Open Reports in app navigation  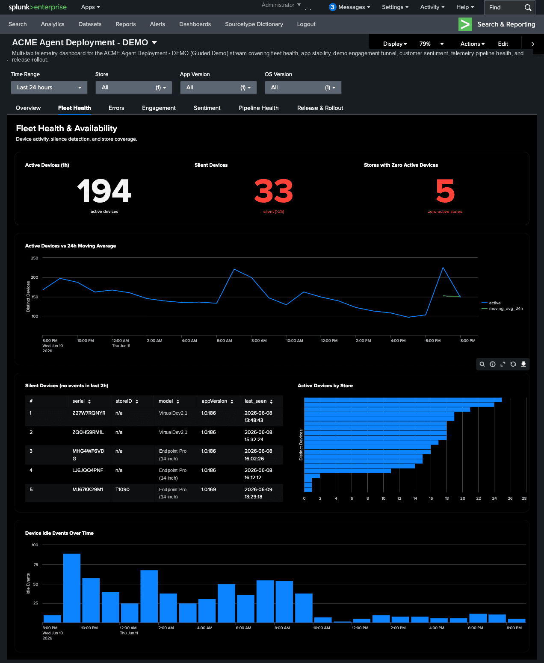click(x=126, y=24)
